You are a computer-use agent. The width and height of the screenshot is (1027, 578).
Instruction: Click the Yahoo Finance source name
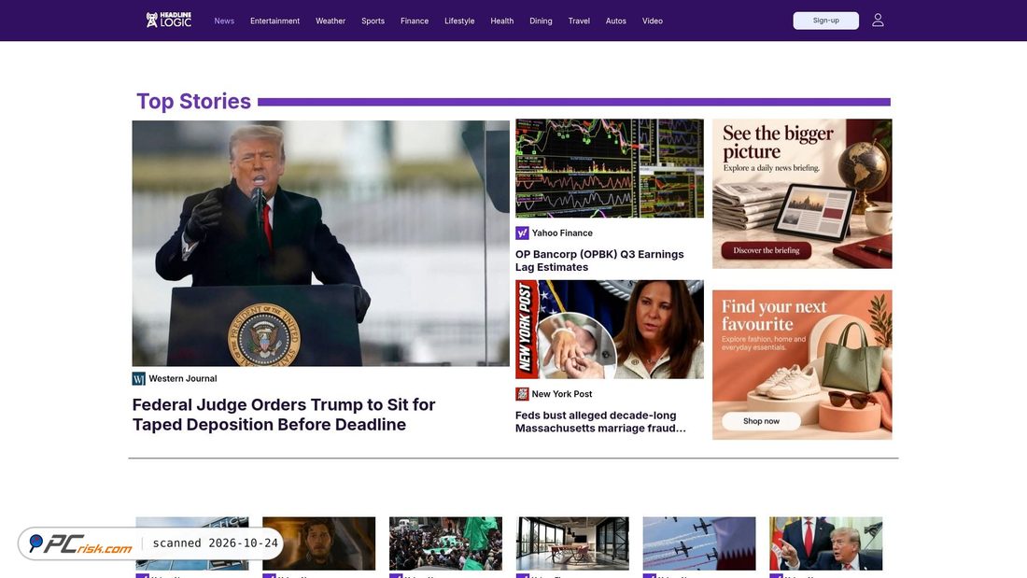click(x=562, y=233)
